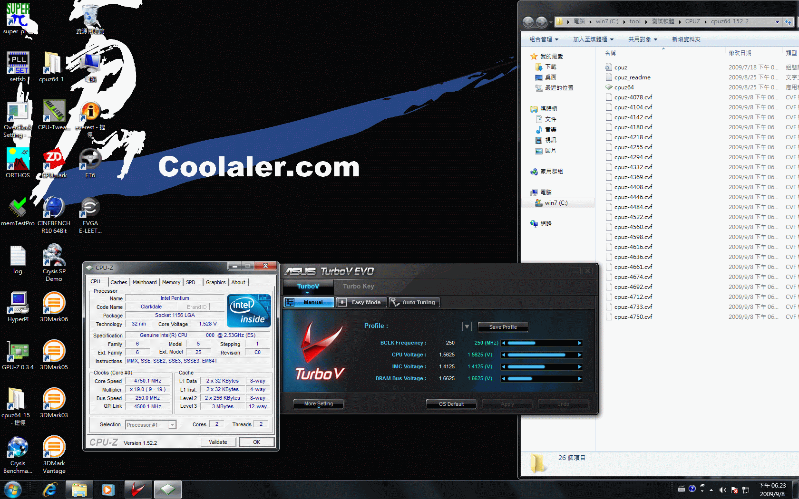Switch to the Mainboard tab in CPU-Z
The width and height of the screenshot is (799, 499).
click(x=145, y=282)
